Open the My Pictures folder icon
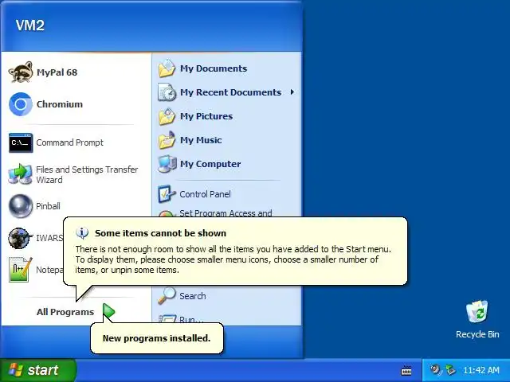Viewport: 510px width, 382px height. (x=167, y=116)
